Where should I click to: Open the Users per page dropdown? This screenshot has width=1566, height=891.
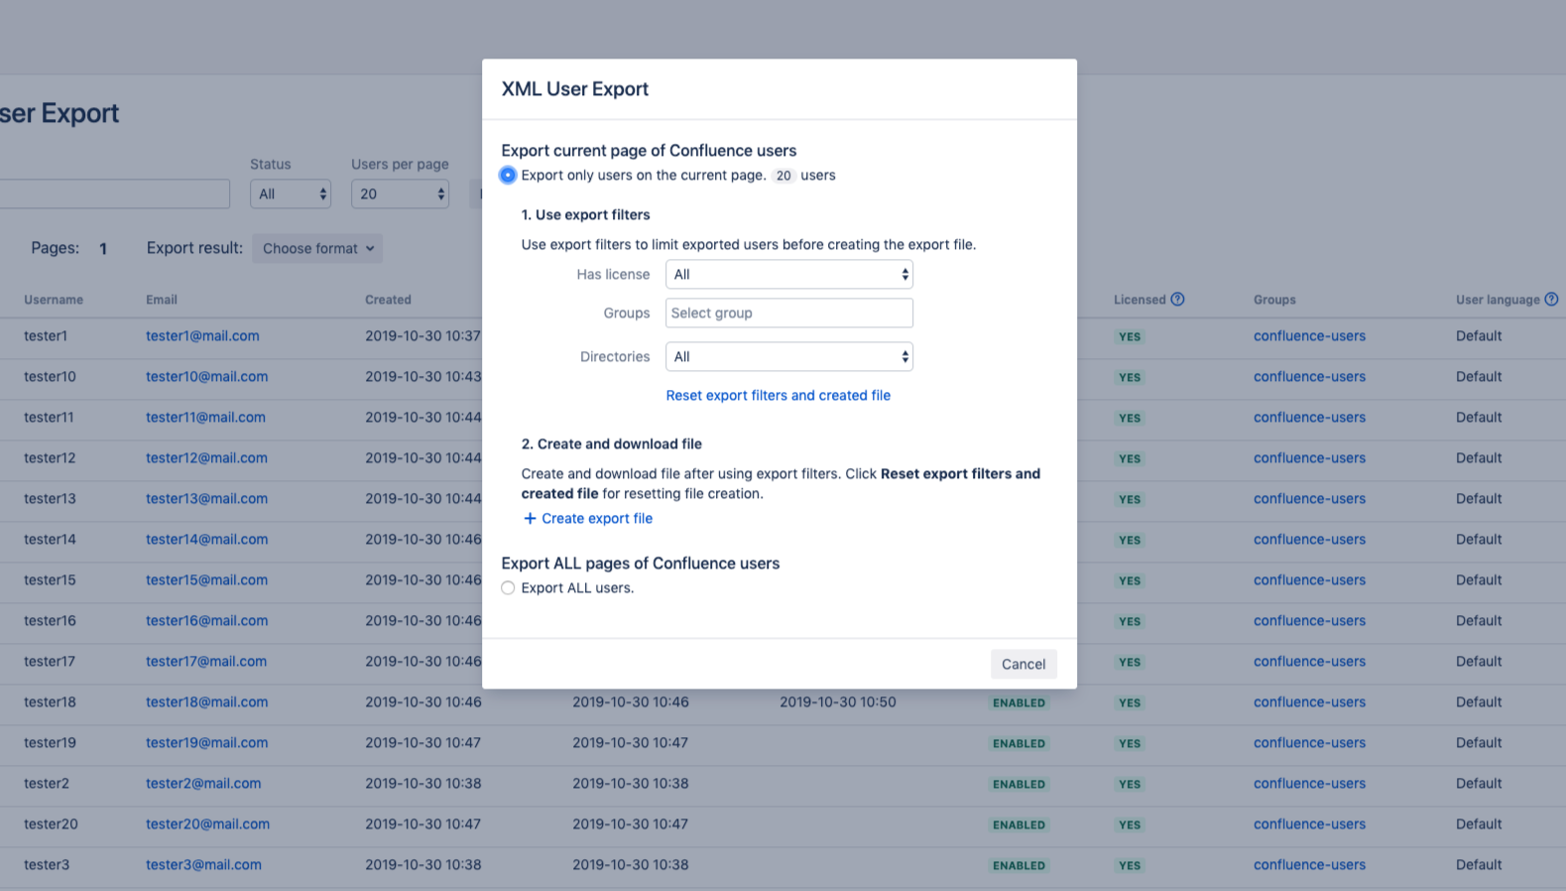coord(400,193)
